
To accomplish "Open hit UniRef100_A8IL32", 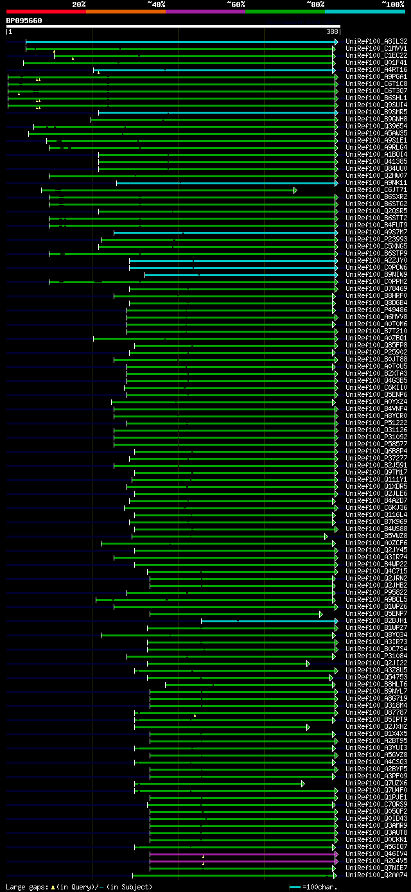I will pos(376,41).
